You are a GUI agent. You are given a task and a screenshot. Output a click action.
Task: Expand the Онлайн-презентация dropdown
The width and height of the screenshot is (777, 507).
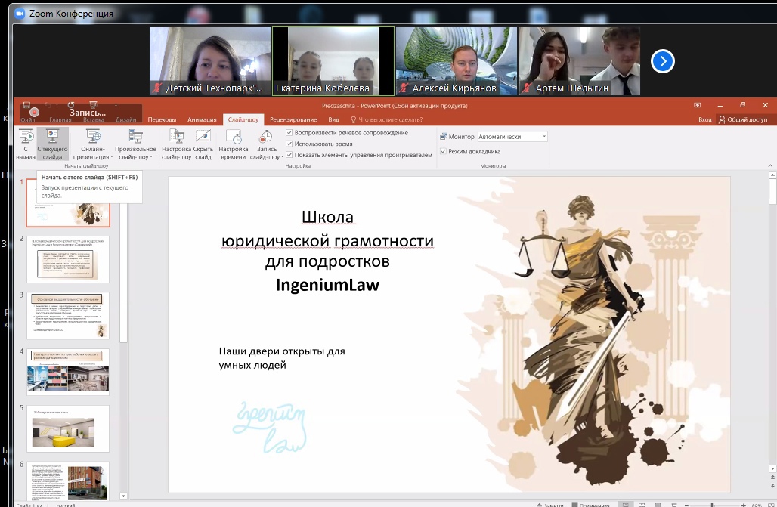coord(93,144)
